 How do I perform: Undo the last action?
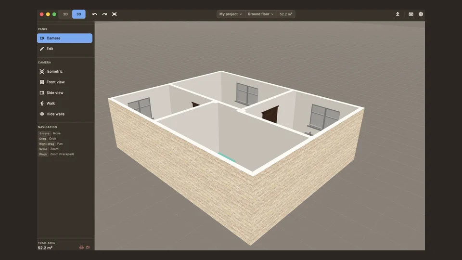pos(95,14)
